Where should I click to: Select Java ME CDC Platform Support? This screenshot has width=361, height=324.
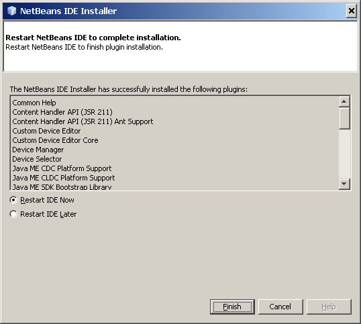tap(62, 168)
